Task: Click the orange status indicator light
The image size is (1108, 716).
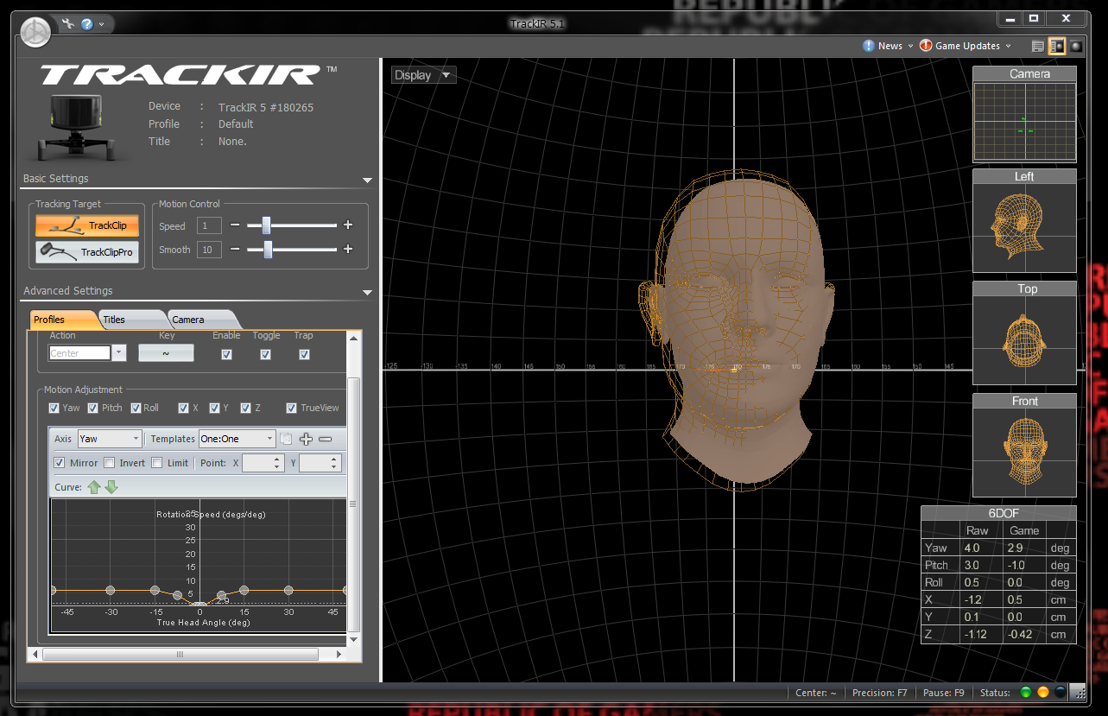Action: 1043,693
